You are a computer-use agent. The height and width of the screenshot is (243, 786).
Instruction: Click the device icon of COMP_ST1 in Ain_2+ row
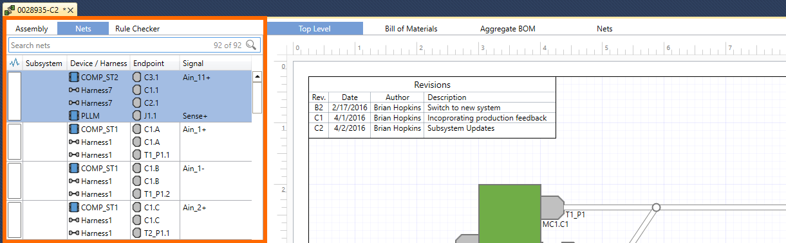(74, 207)
